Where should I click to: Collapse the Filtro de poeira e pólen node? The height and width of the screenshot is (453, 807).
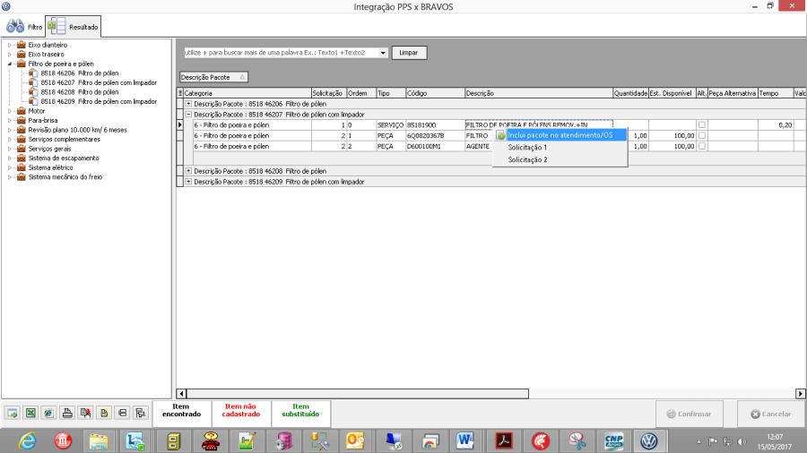pos(9,64)
